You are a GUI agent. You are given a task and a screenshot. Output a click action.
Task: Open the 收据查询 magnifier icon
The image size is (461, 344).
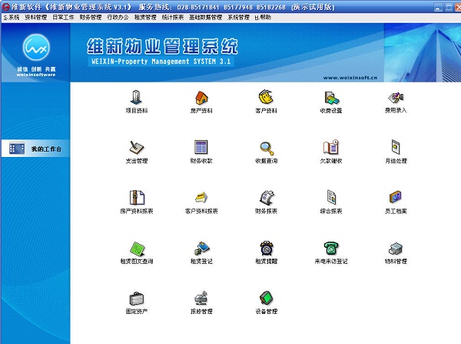click(267, 149)
